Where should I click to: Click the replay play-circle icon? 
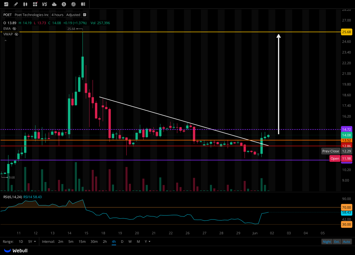tap(73, 4)
